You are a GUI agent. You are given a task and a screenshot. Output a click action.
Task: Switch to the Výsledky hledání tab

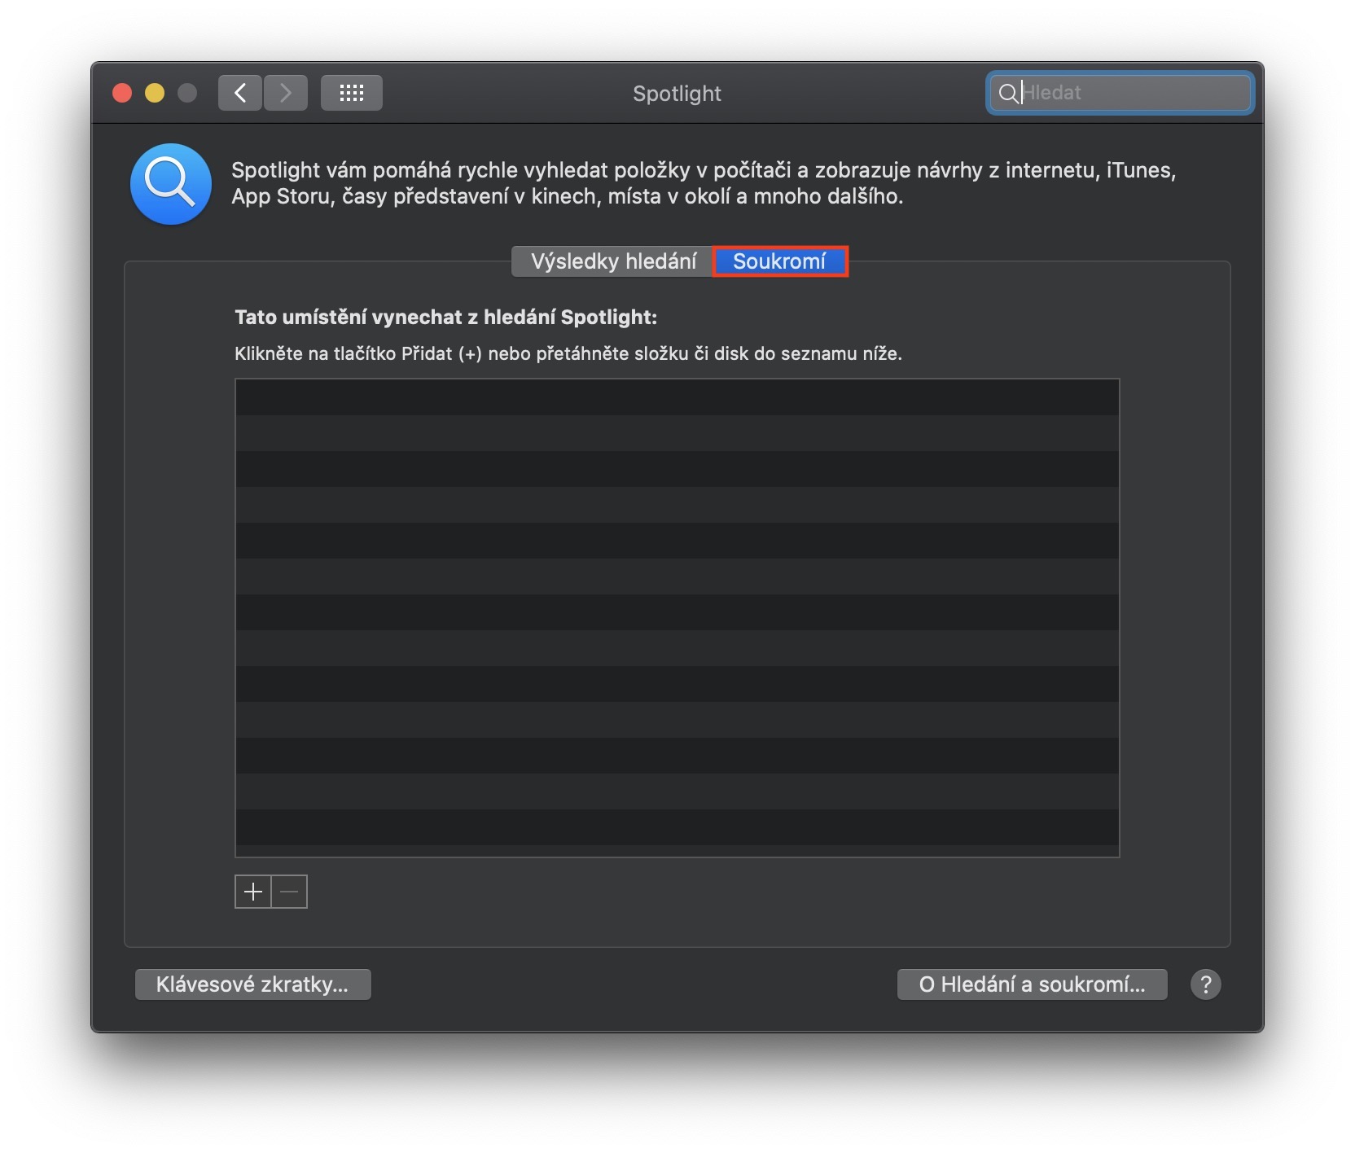612,261
